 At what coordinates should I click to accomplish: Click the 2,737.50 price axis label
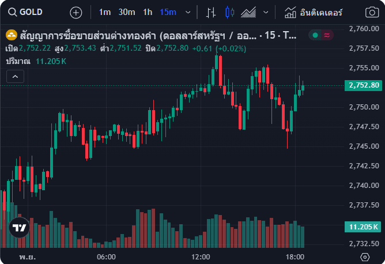(x=364, y=205)
